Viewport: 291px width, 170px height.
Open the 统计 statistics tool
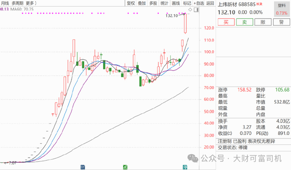coord(164,3)
